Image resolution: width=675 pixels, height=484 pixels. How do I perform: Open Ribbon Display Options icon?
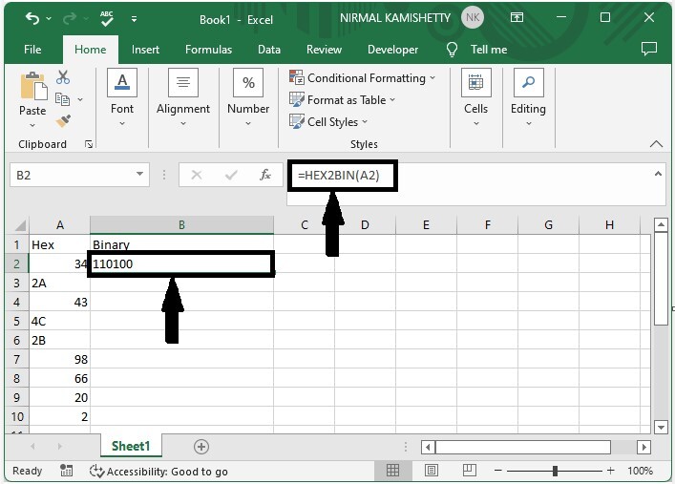pyautogui.click(x=517, y=17)
